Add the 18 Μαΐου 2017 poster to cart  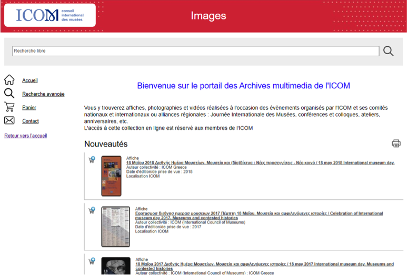(92, 261)
